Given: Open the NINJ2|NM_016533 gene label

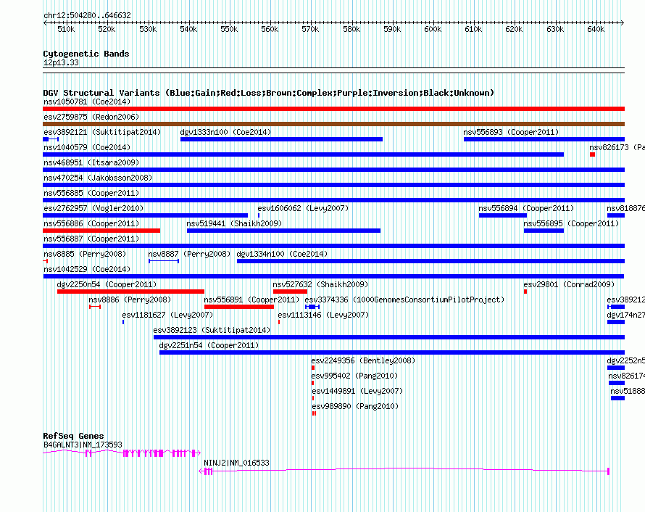Looking at the screenshot, I should pos(236,463).
